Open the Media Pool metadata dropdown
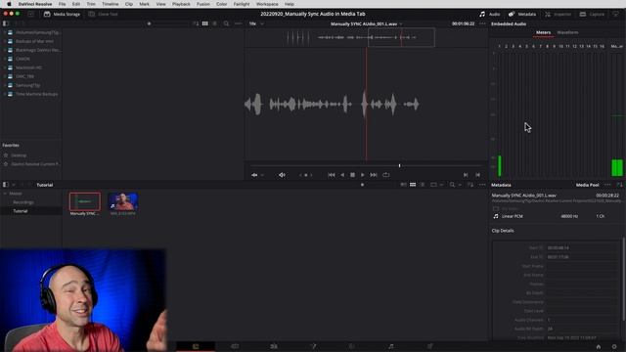Image resolution: width=626 pixels, height=352 pixels. (587, 185)
